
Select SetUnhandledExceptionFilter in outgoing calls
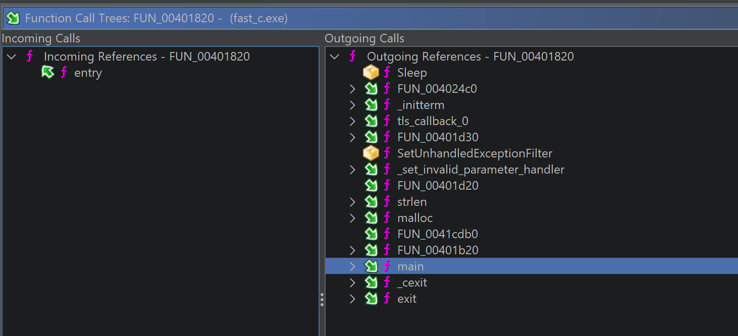click(x=475, y=154)
